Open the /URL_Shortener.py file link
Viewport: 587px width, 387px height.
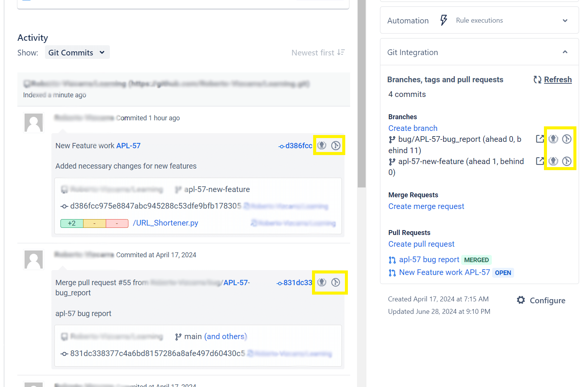click(165, 223)
